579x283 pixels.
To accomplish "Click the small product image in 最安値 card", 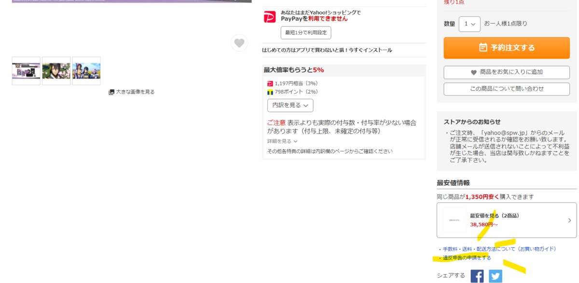I will click(455, 220).
